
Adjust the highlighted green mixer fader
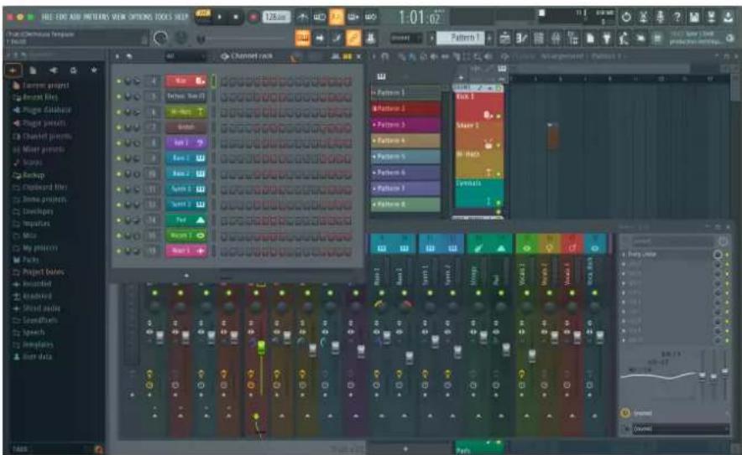coord(261,349)
